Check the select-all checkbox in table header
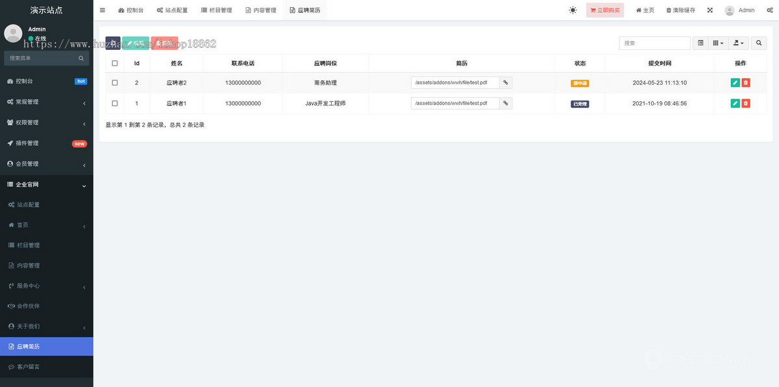Viewport: 779px width, 387px height. tap(115, 62)
